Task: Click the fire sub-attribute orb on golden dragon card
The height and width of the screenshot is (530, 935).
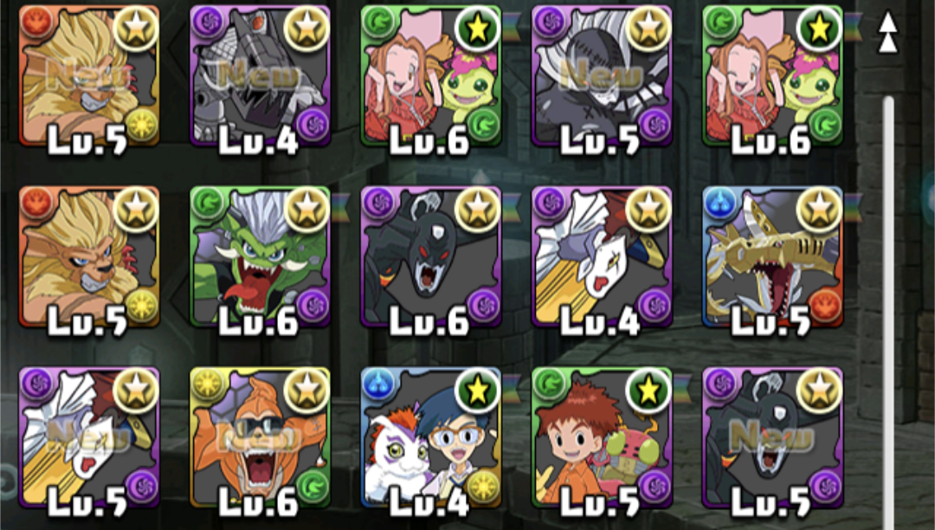Action: point(825,306)
